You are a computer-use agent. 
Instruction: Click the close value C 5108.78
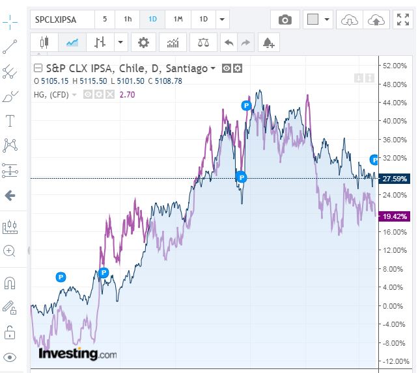tap(165, 81)
